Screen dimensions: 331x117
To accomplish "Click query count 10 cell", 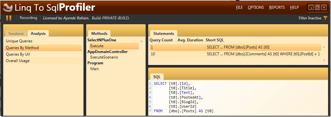I will 153,54.
